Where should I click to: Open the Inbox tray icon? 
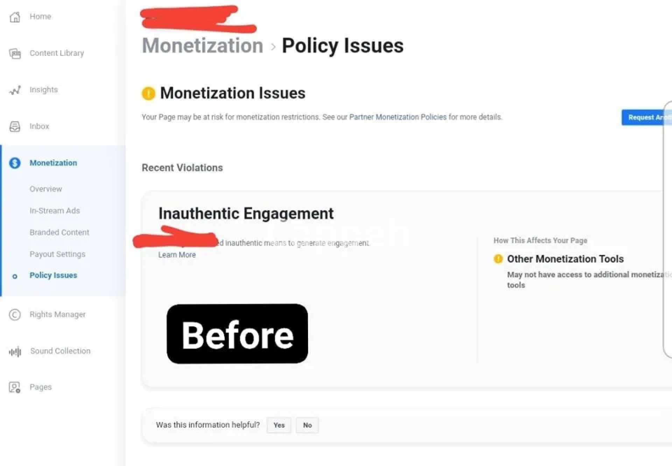click(15, 126)
